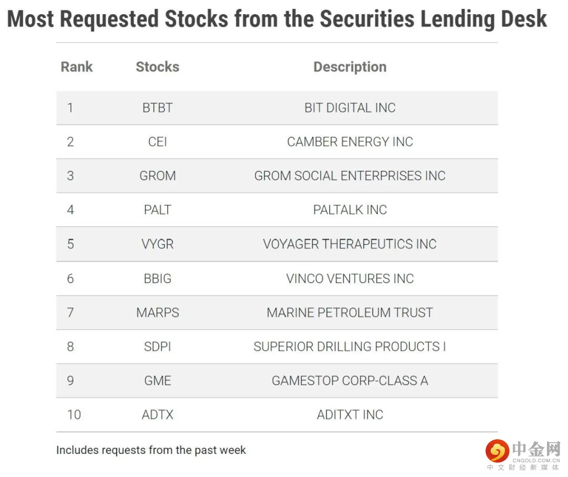This screenshot has width=568, height=477.
Task: Select the BBIG ticker symbol
Action: pos(157,278)
